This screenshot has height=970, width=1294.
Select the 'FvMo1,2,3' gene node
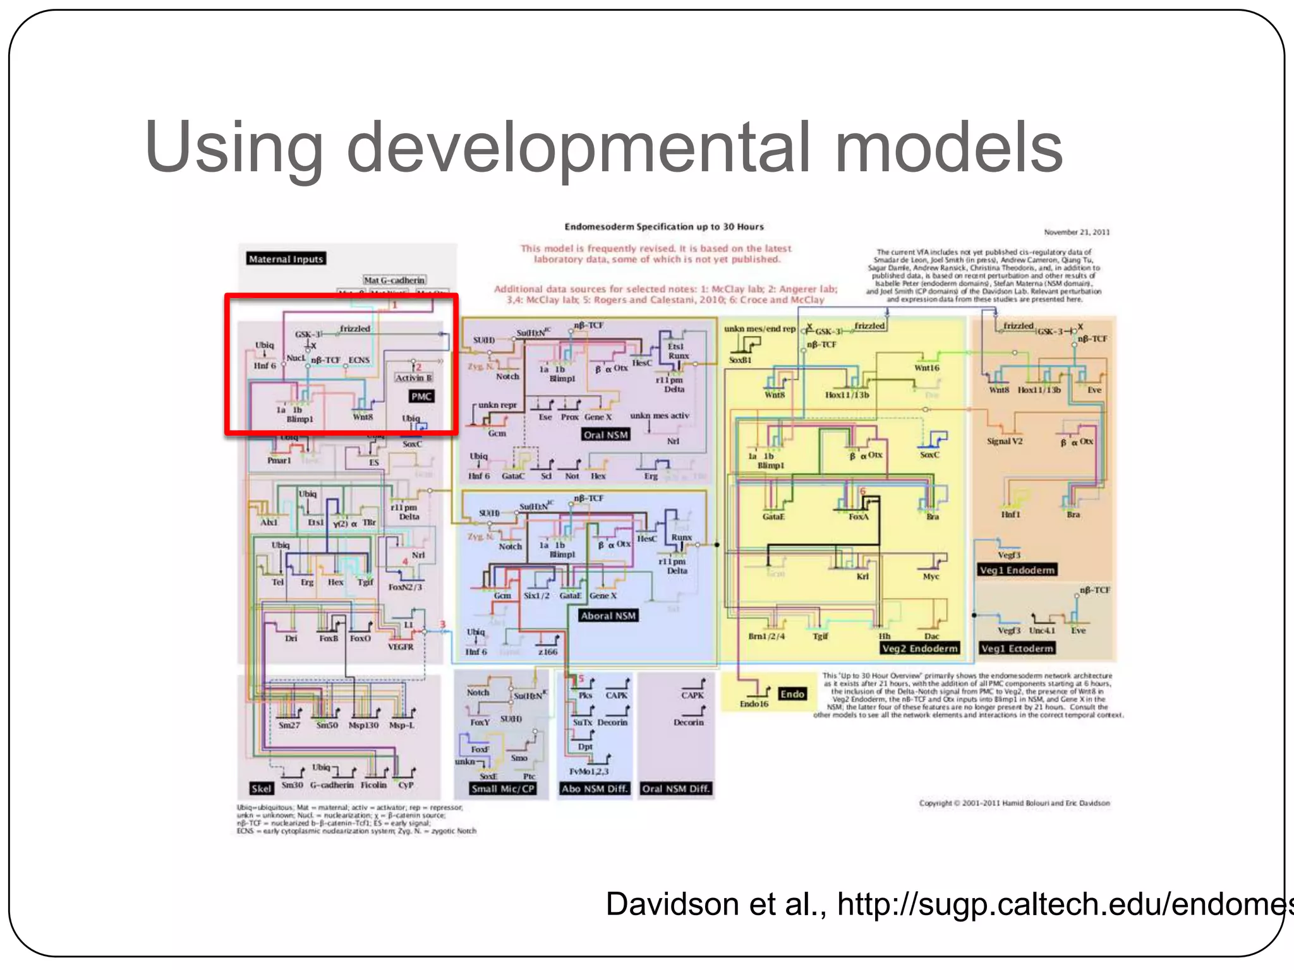589,772
